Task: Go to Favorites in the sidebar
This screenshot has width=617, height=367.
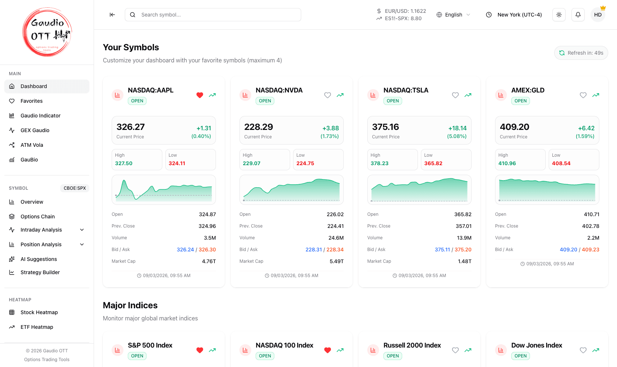Action: tap(47, 101)
